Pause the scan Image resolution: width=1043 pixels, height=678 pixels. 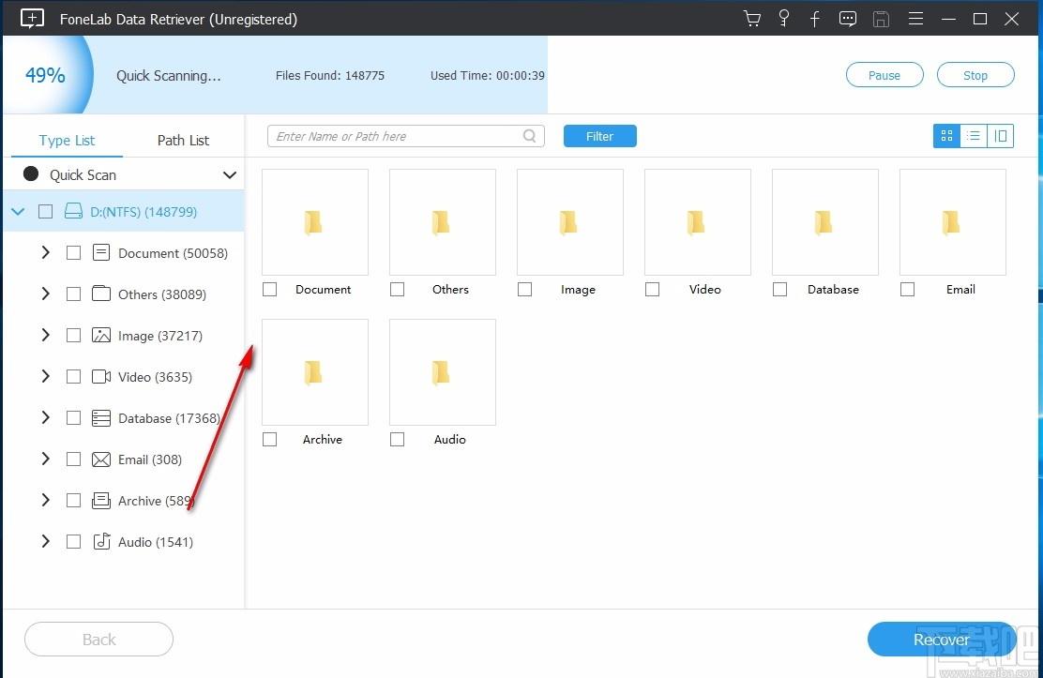click(884, 75)
